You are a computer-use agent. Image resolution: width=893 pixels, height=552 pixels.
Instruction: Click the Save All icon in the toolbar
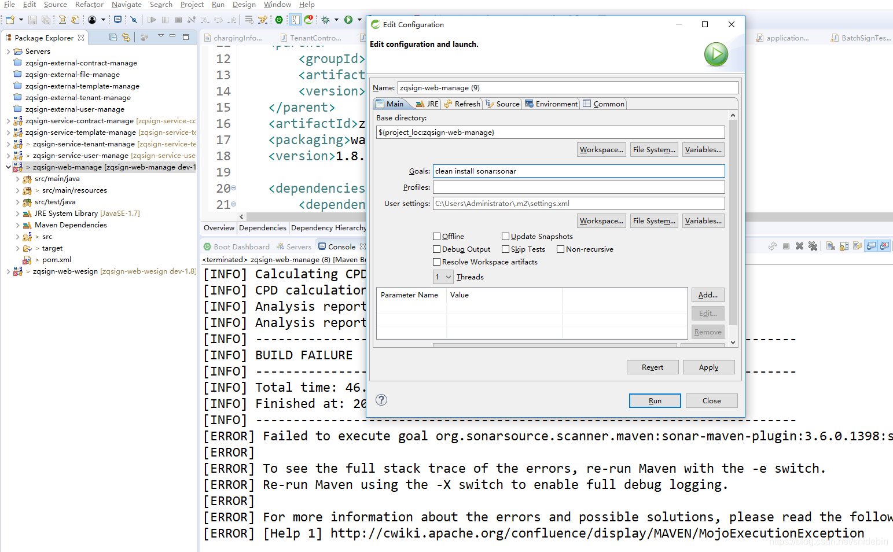[x=46, y=20]
